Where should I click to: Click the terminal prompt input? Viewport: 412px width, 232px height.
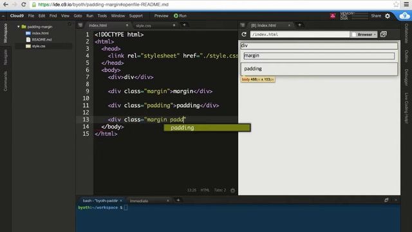pyautogui.click(x=126, y=208)
